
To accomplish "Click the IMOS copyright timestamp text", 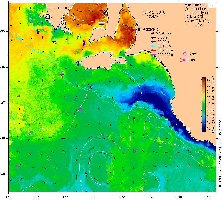I will (220, 153).
